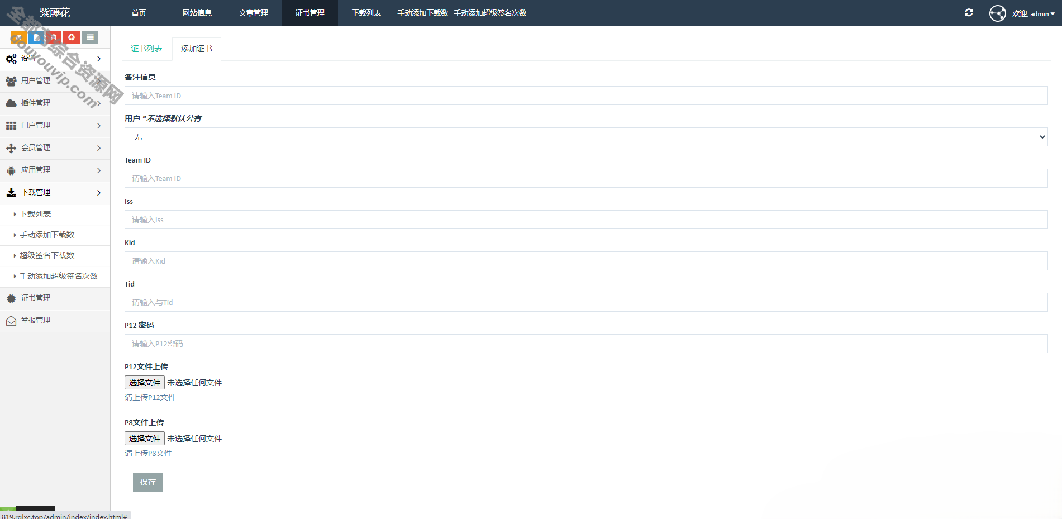Image resolution: width=1062 pixels, height=519 pixels.
Task: Expand the 应用管理 menu chevron
Action: (x=99, y=170)
